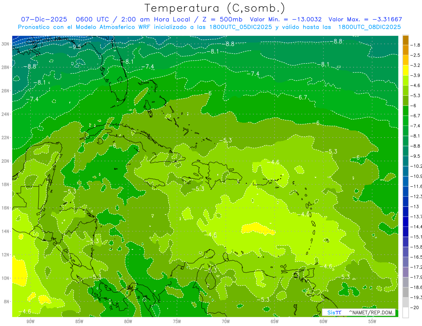Click the "Temperatura (C,somb.)" chart title
The width and height of the screenshot is (422, 326).
[215, 8]
